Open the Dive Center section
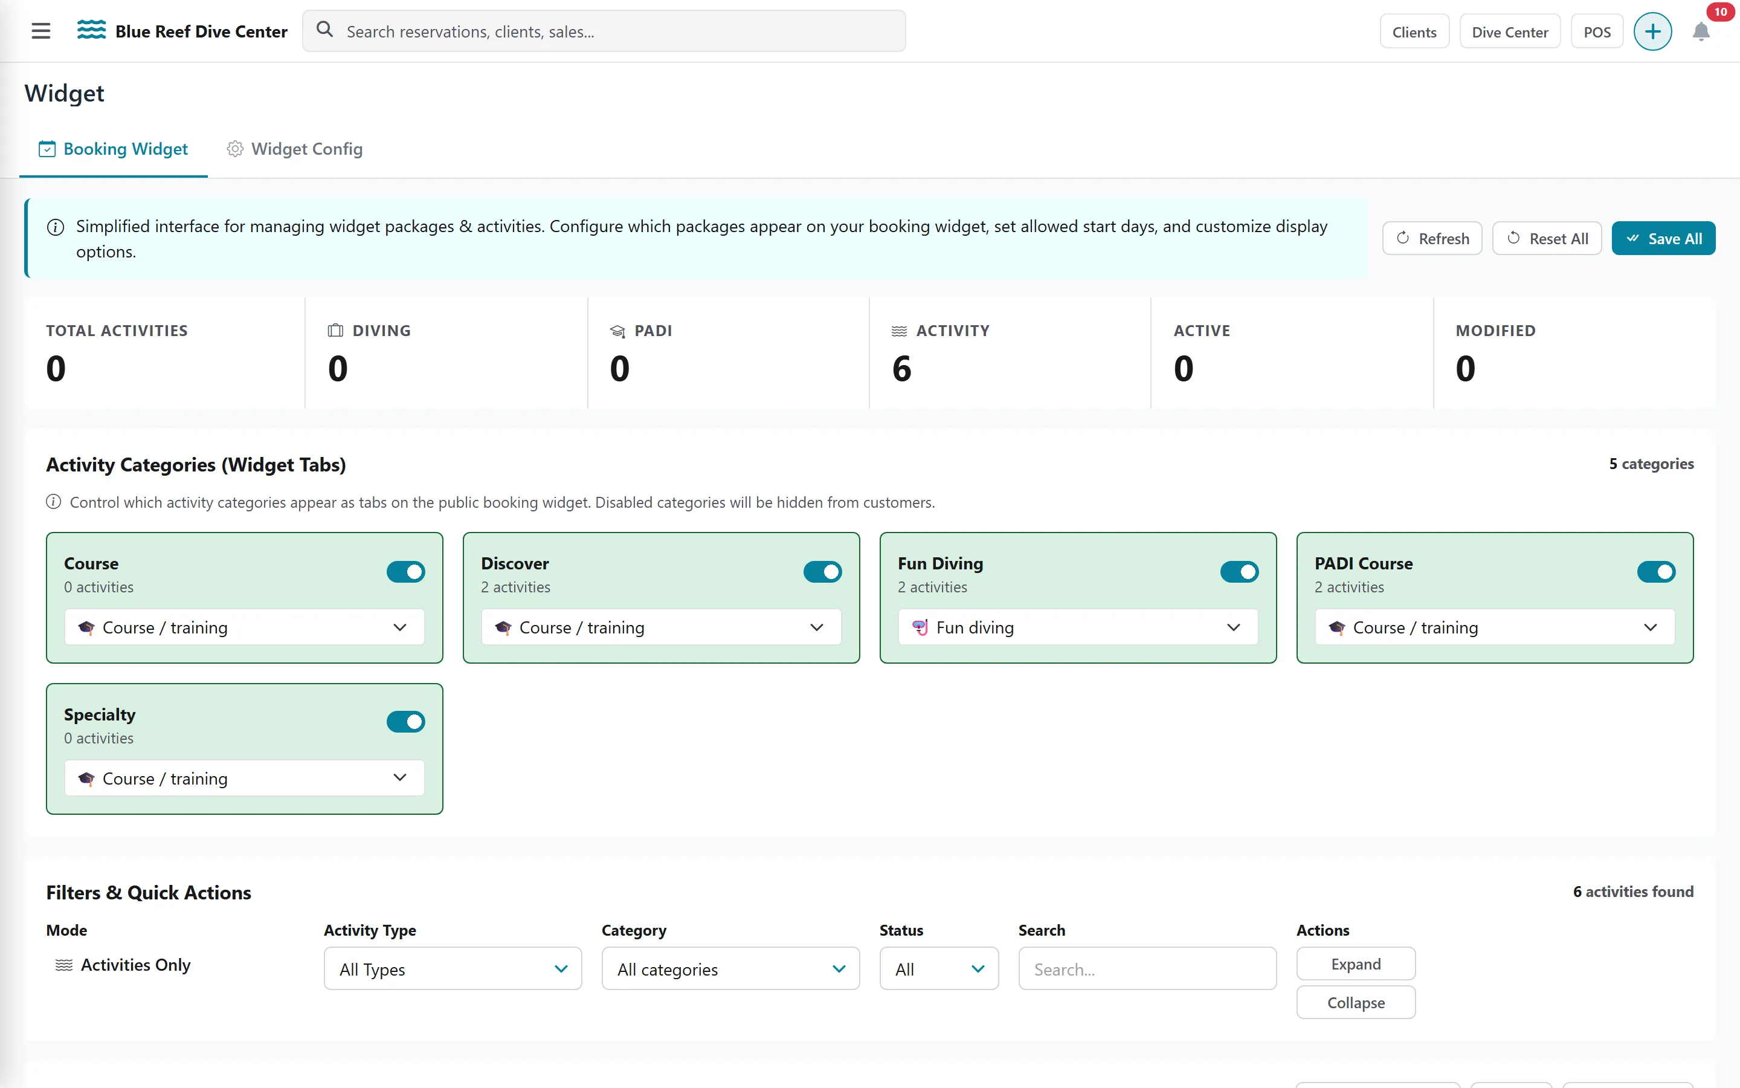This screenshot has height=1088, width=1740. tap(1510, 31)
